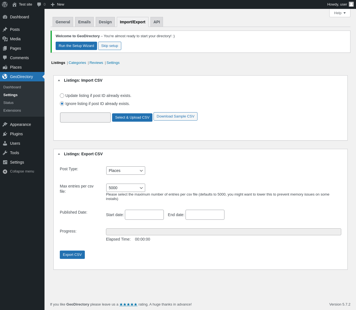Click the Test site home icon
Screen dimensions: 356x310
pos(14,4)
